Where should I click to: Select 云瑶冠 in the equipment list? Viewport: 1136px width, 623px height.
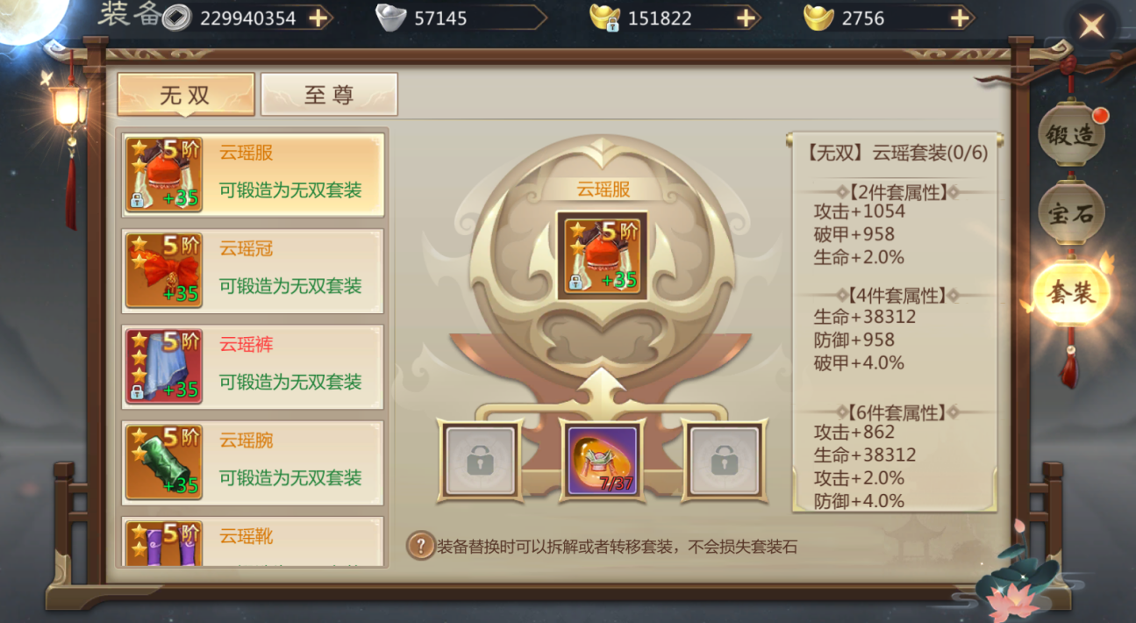(x=253, y=270)
